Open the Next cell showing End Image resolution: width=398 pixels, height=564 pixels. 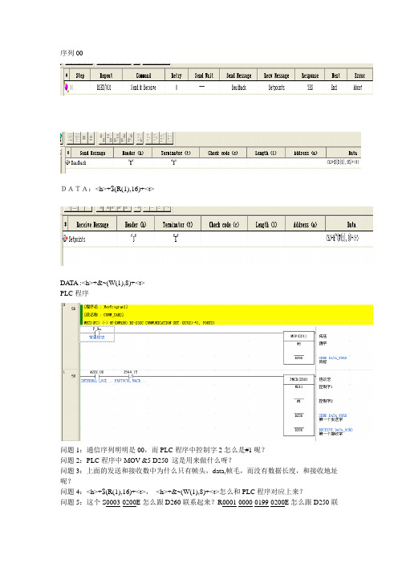coord(334,88)
